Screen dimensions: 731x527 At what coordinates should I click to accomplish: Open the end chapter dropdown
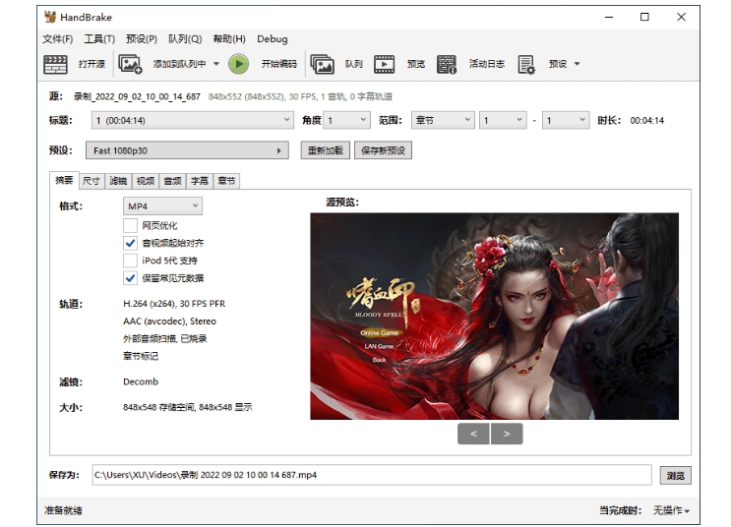pos(566,120)
